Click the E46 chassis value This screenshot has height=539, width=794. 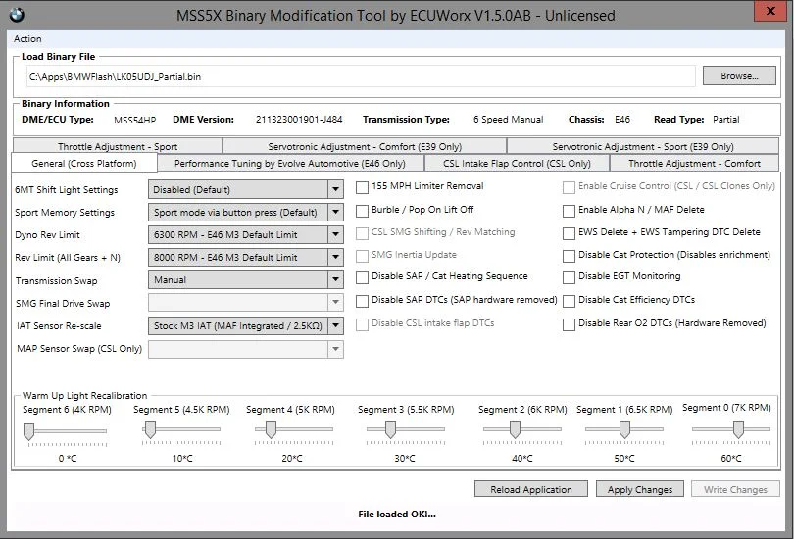622,120
